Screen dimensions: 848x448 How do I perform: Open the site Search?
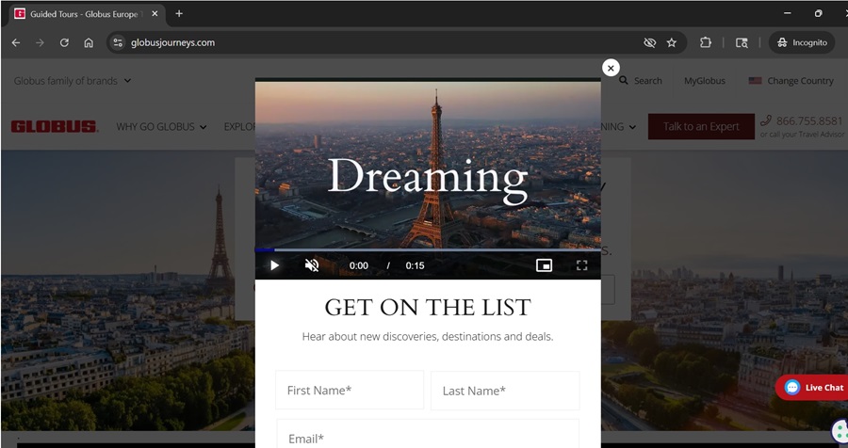pyautogui.click(x=641, y=81)
